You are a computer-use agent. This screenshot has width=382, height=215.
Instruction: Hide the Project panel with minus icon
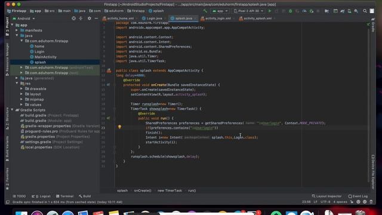pos(96,19)
